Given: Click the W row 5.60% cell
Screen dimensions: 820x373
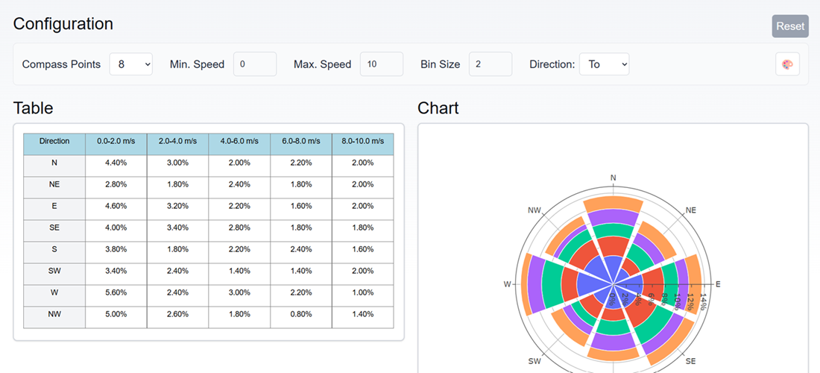Looking at the screenshot, I should (x=116, y=292).
